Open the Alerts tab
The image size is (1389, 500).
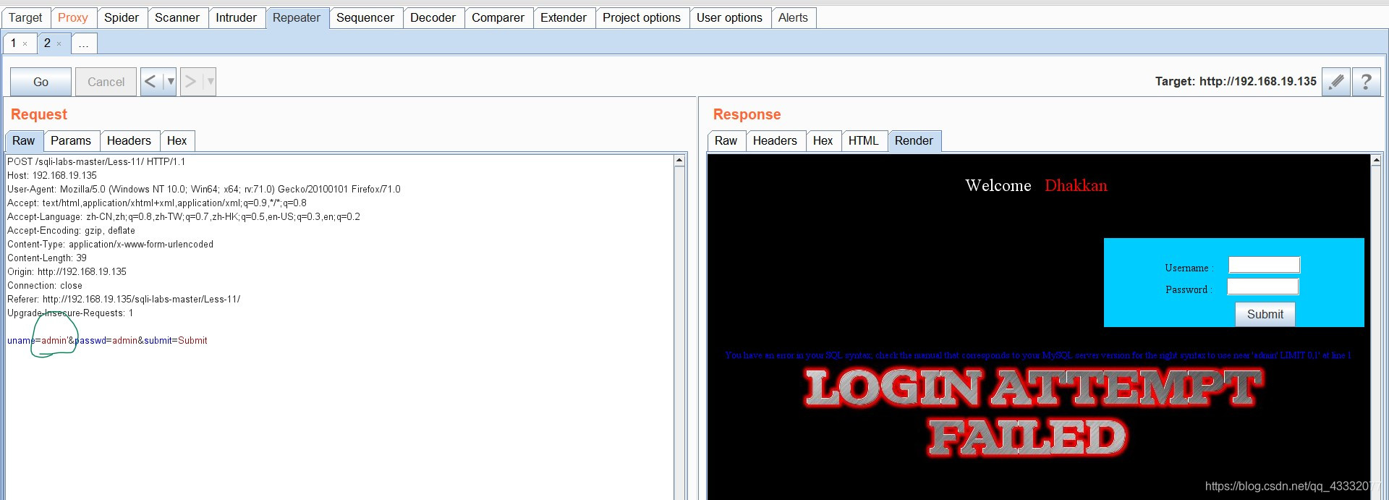tap(793, 17)
